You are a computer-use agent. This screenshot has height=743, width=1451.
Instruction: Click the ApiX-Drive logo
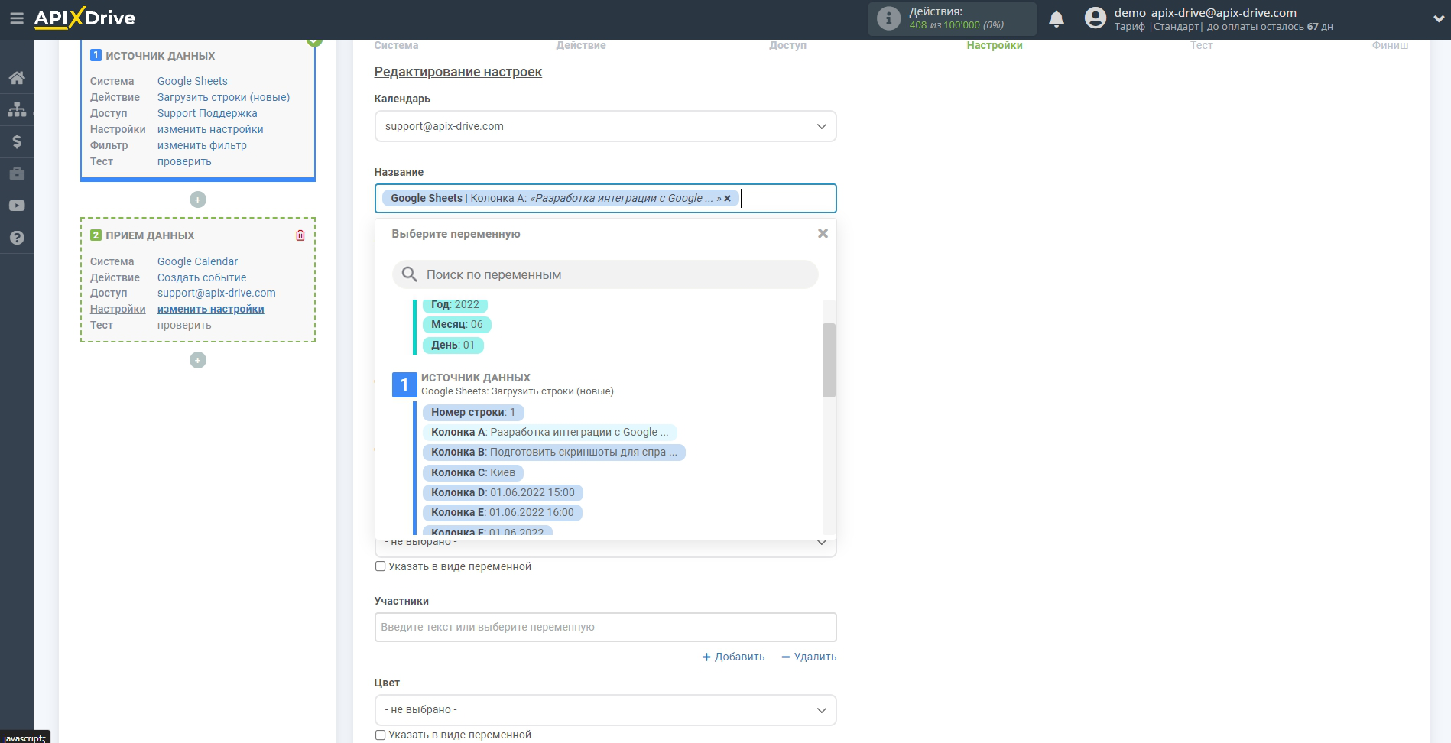click(85, 18)
